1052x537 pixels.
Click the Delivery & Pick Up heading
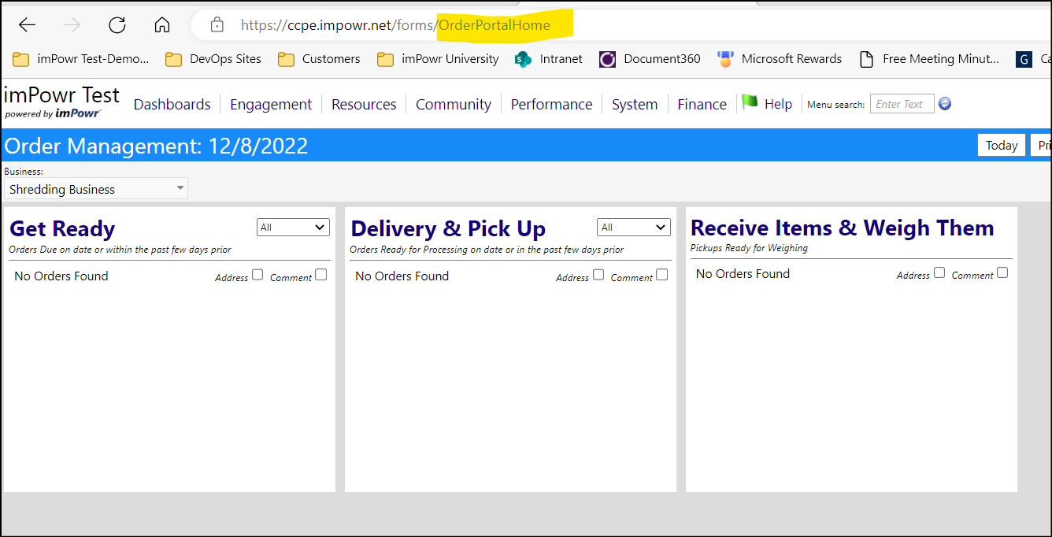point(448,228)
